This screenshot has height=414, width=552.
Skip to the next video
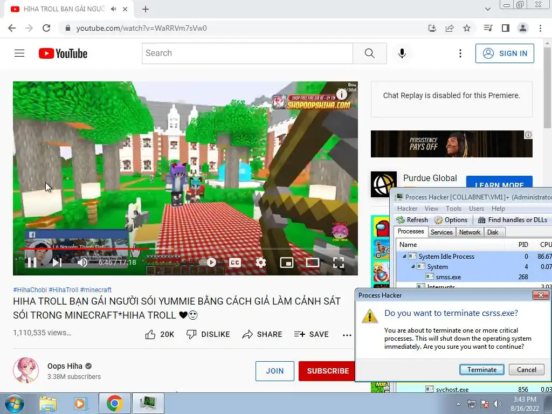tap(57, 263)
